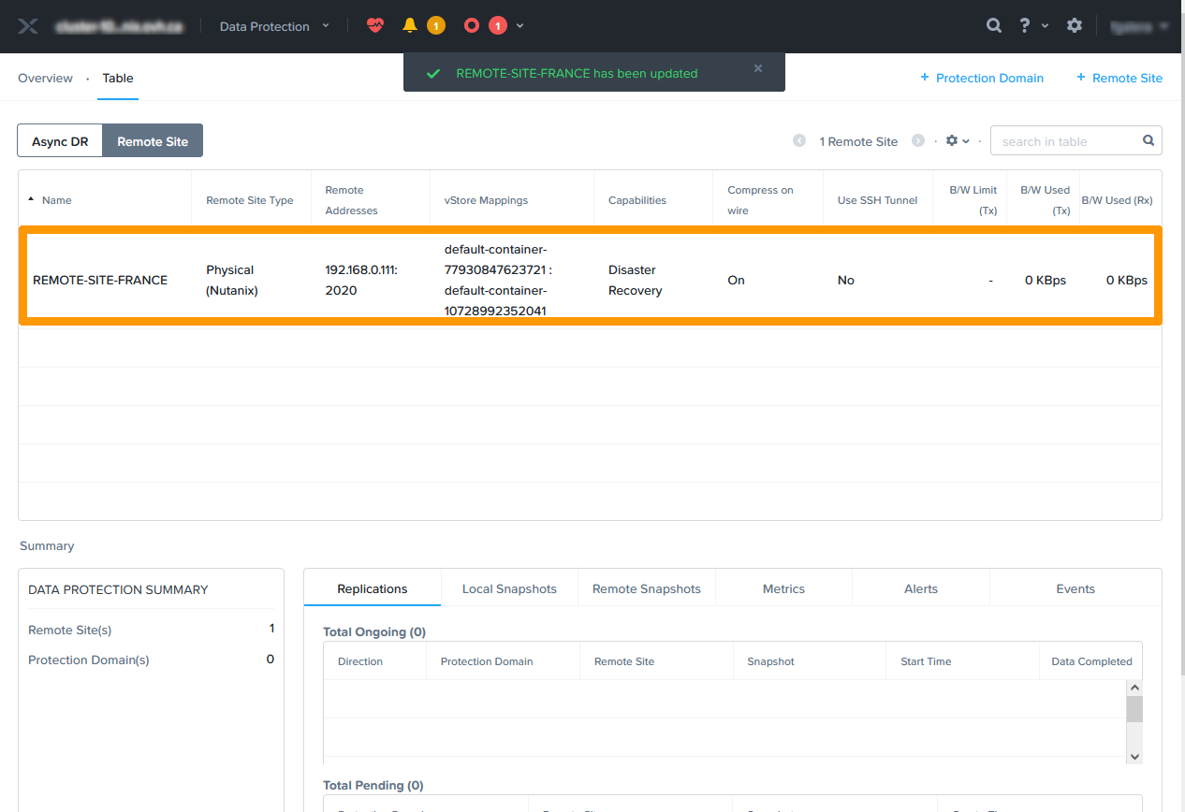Viewport: 1185px width, 812px height.
Task: Click the red tasks circle icon
Action: click(472, 26)
